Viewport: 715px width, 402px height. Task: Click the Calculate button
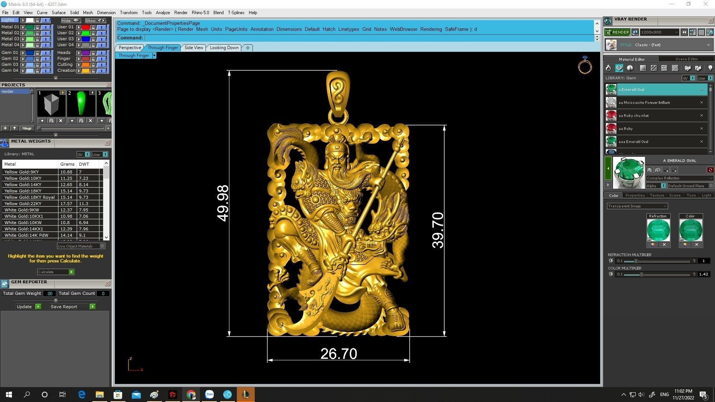55,272
